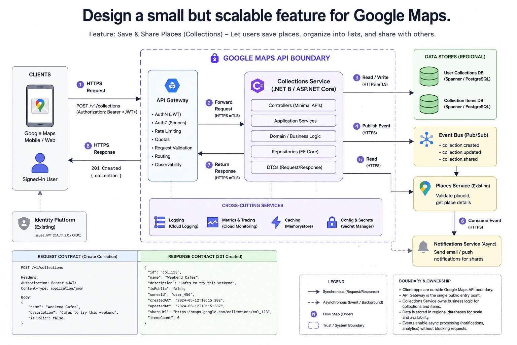Click the "id": "col_123" line
Screen dimensions: 517x345
(x=165, y=272)
